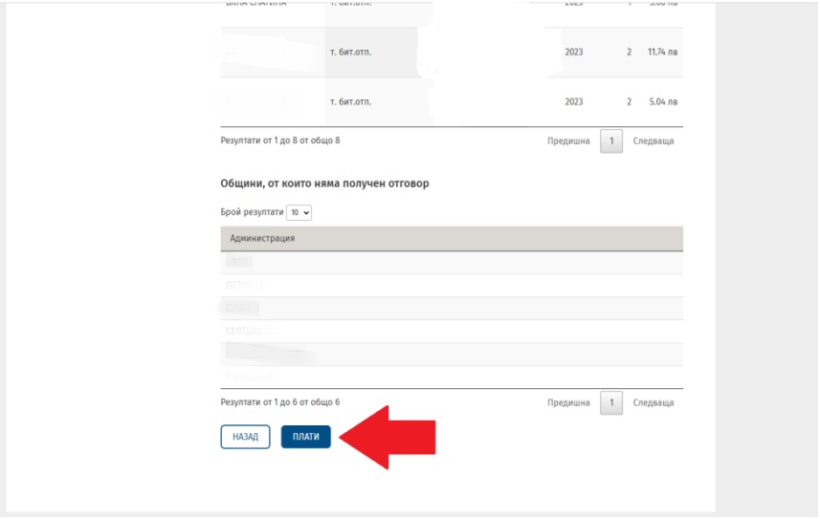Click т. бит.отп. in the 11.74 лв row

pos(350,52)
